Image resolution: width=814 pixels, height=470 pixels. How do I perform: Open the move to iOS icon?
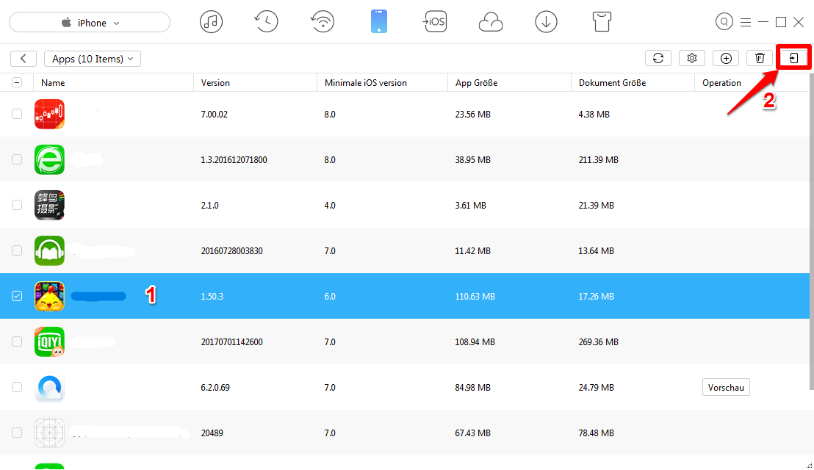click(434, 22)
